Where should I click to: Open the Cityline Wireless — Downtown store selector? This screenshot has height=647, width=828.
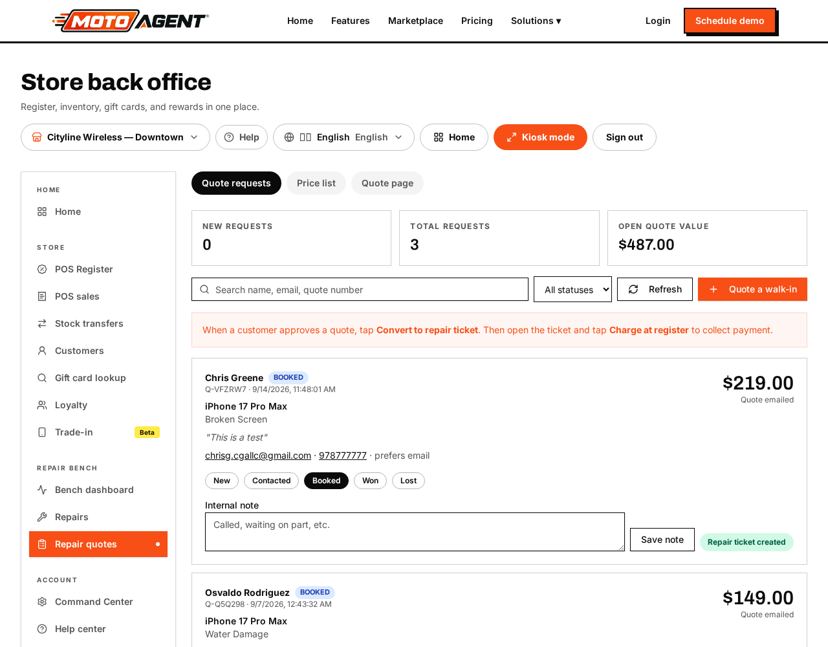[x=115, y=137]
